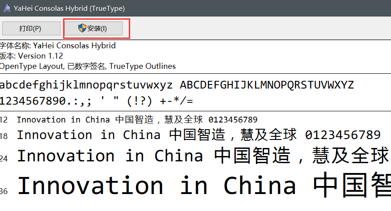391x211 pixels.
Task: Click the 安装(I) install button
Action: (93, 29)
